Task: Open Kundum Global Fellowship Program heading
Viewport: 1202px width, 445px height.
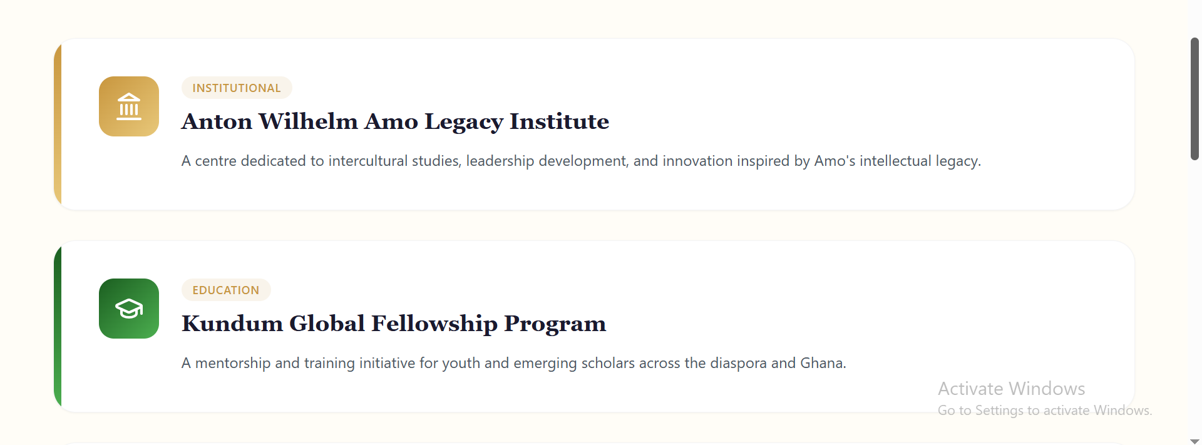Action: 394,324
